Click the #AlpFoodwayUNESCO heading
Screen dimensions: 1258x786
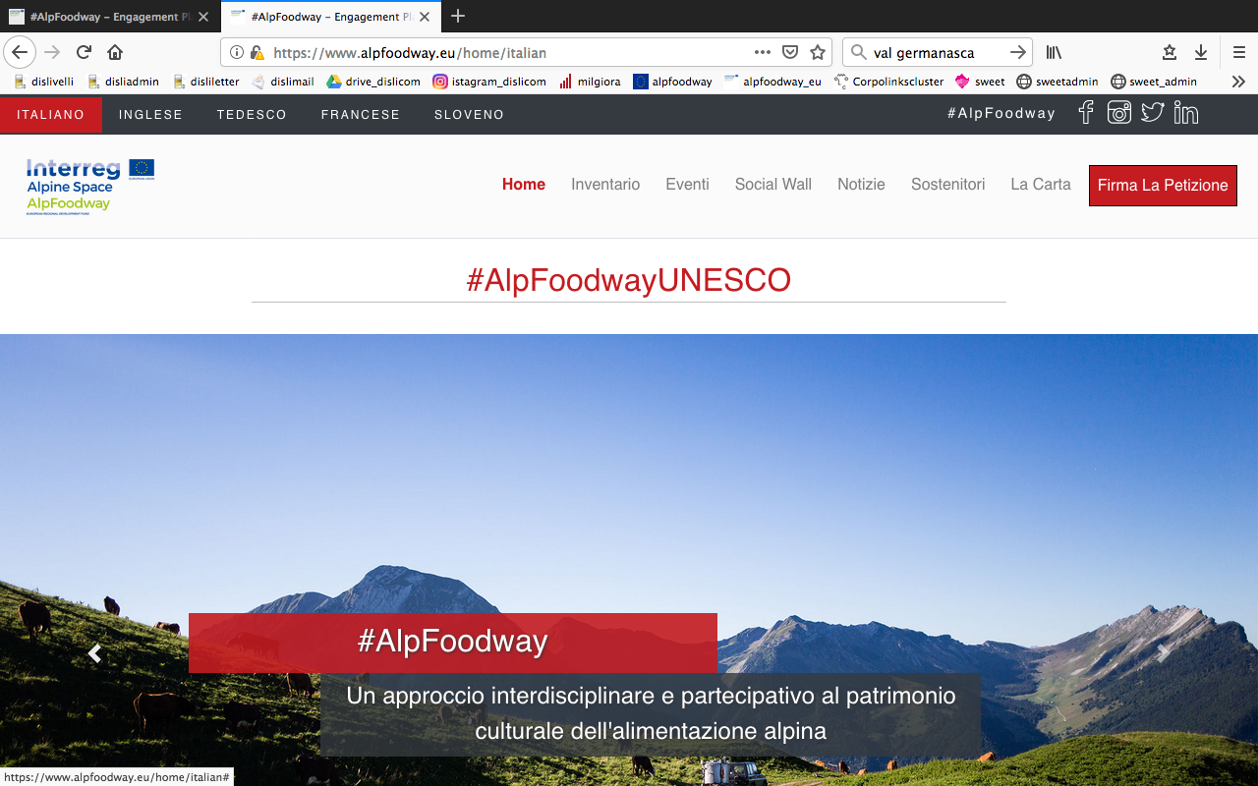click(x=628, y=280)
